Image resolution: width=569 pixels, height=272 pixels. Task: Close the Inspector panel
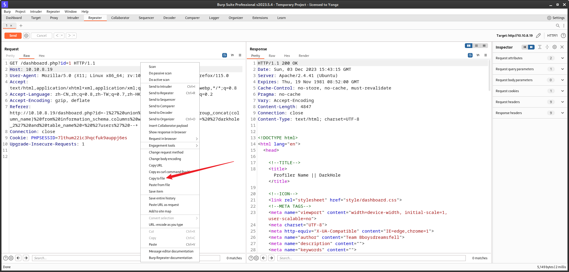click(x=562, y=47)
